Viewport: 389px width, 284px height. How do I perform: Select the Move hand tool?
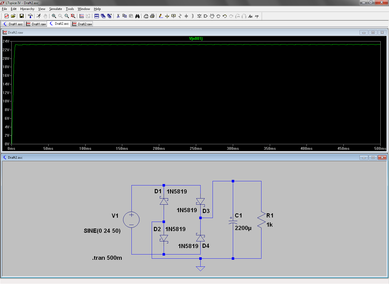pyautogui.click(x=212, y=16)
